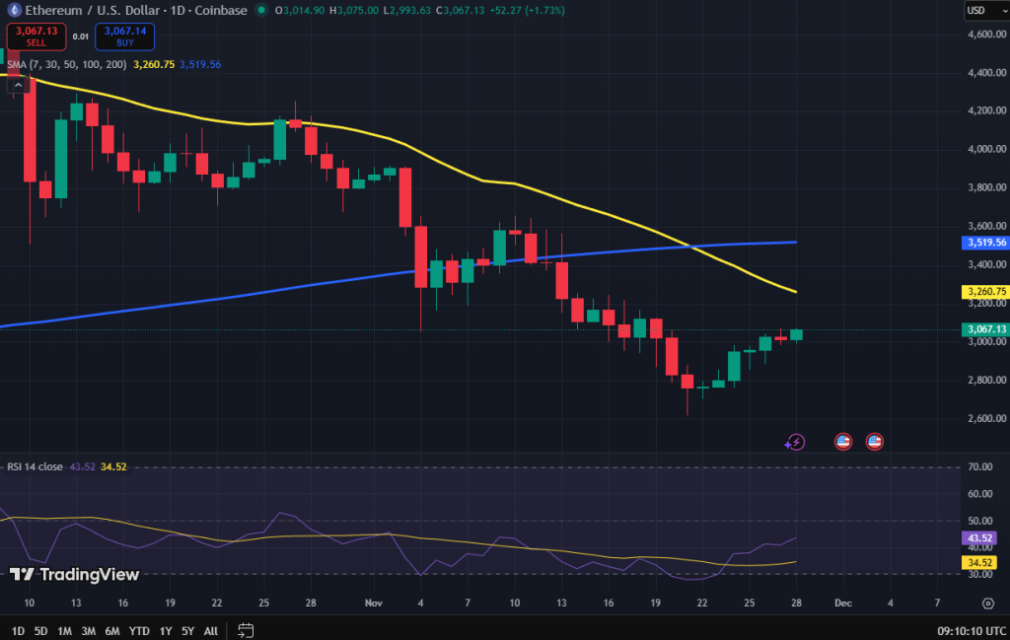Open the purple lightning event icon
This screenshot has width=1010, height=640.
tap(796, 442)
